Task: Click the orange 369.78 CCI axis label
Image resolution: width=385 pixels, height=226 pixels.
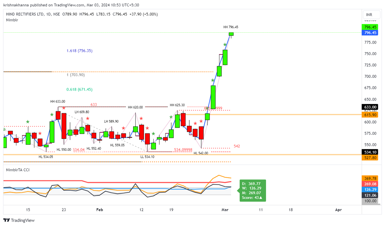Action: (370, 178)
